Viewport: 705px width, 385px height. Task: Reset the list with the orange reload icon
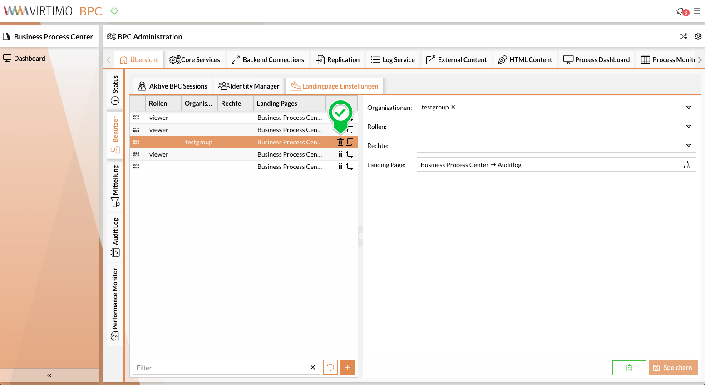330,367
